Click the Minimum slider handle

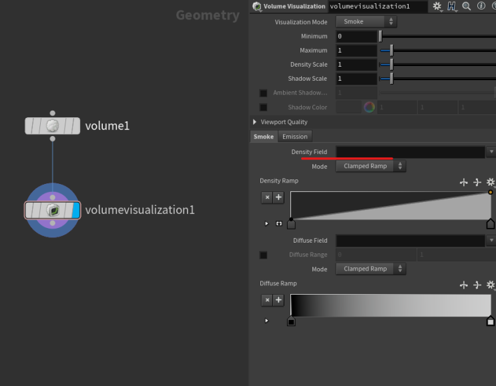coord(381,36)
